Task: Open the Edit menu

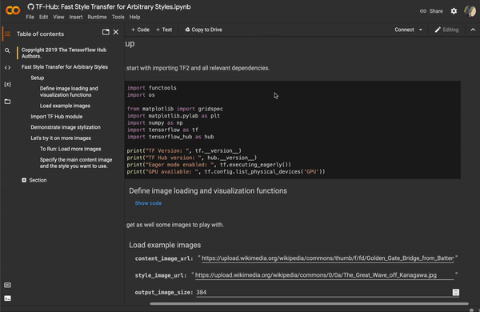Action: [43, 17]
